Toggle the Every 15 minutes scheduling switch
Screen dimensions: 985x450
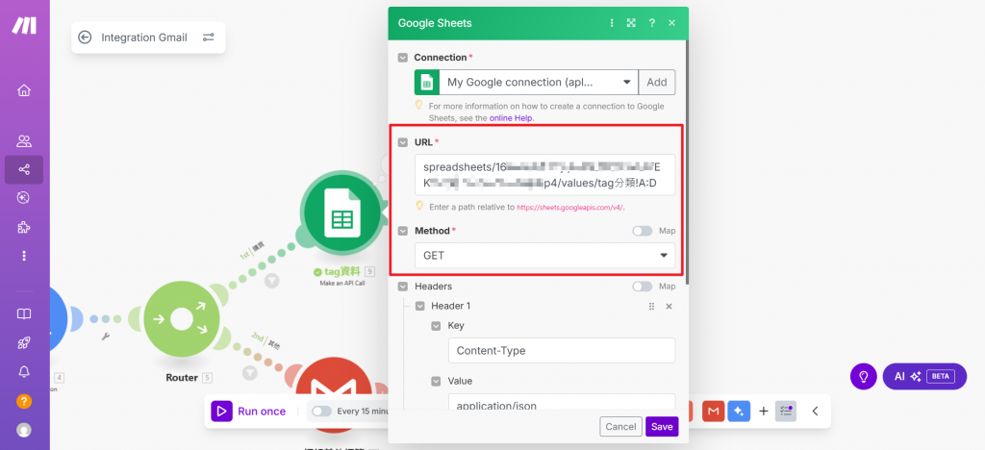coord(321,412)
